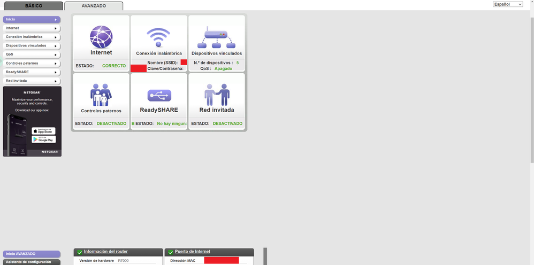The width and height of the screenshot is (534, 265).
Task: Click the arrow on Red invitada item
Action: click(x=56, y=81)
